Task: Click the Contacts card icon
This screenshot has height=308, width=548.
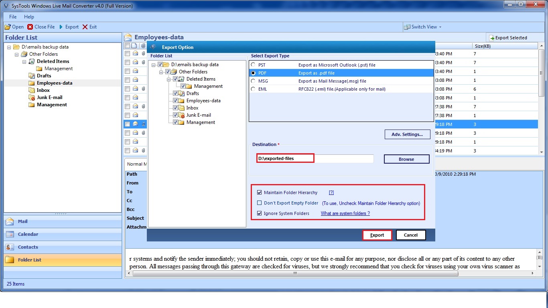Action: (x=10, y=247)
